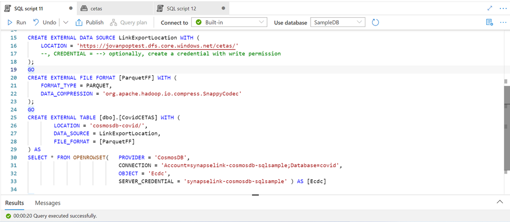Viewport: 510px width, 222px height.
Task: Open script properties icon in toolbar
Action: 489,22
